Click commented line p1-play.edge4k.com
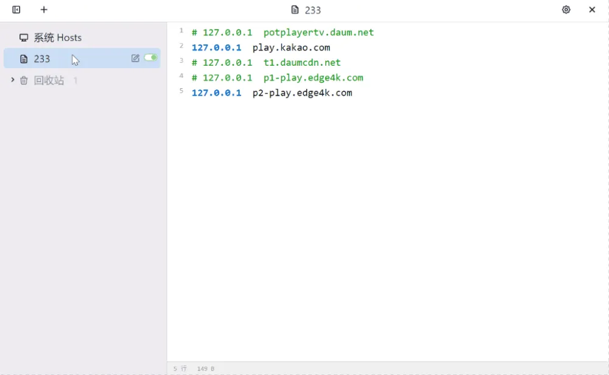 point(277,78)
